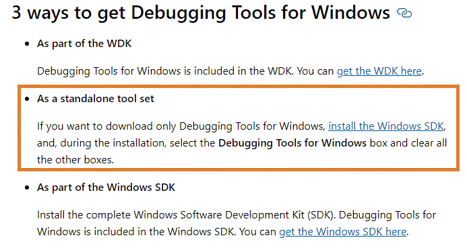The image size is (467, 248).
Task: Select the 'As a standalone tool set' item
Action: click(96, 99)
